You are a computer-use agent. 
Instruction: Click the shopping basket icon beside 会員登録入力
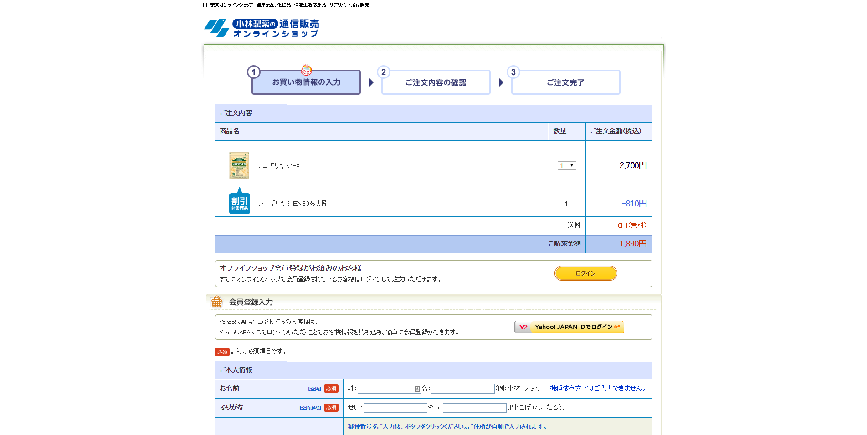tap(217, 302)
